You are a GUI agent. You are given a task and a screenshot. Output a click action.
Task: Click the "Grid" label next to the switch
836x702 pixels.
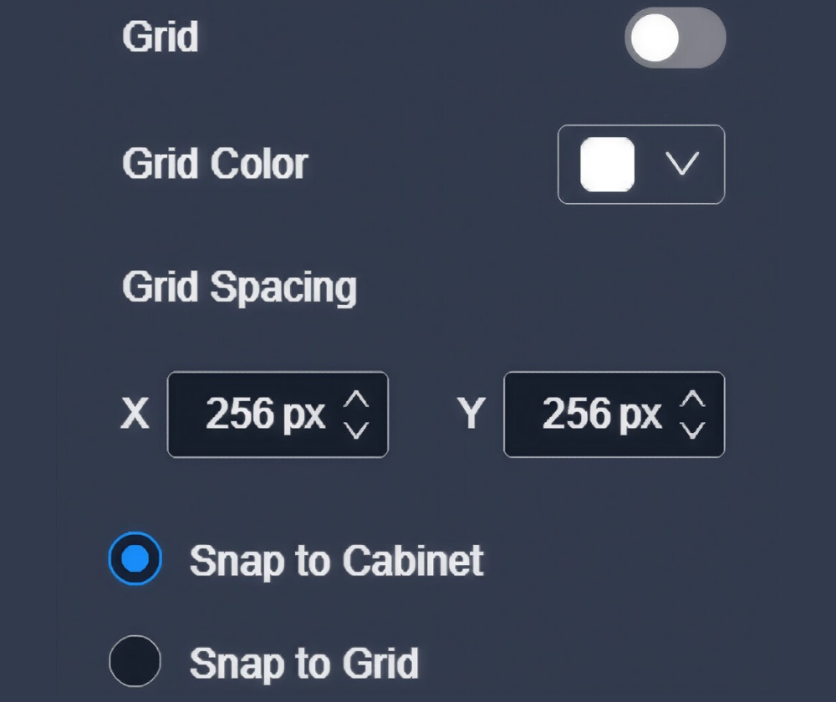tap(160, 38)
